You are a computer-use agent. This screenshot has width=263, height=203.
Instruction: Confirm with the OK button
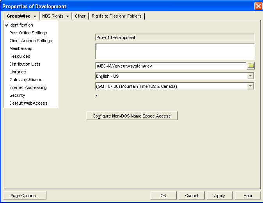tap(163, 196)
